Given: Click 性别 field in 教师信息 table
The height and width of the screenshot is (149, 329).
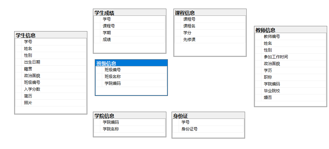Looking at the screenshot, I should click(290, 50).
